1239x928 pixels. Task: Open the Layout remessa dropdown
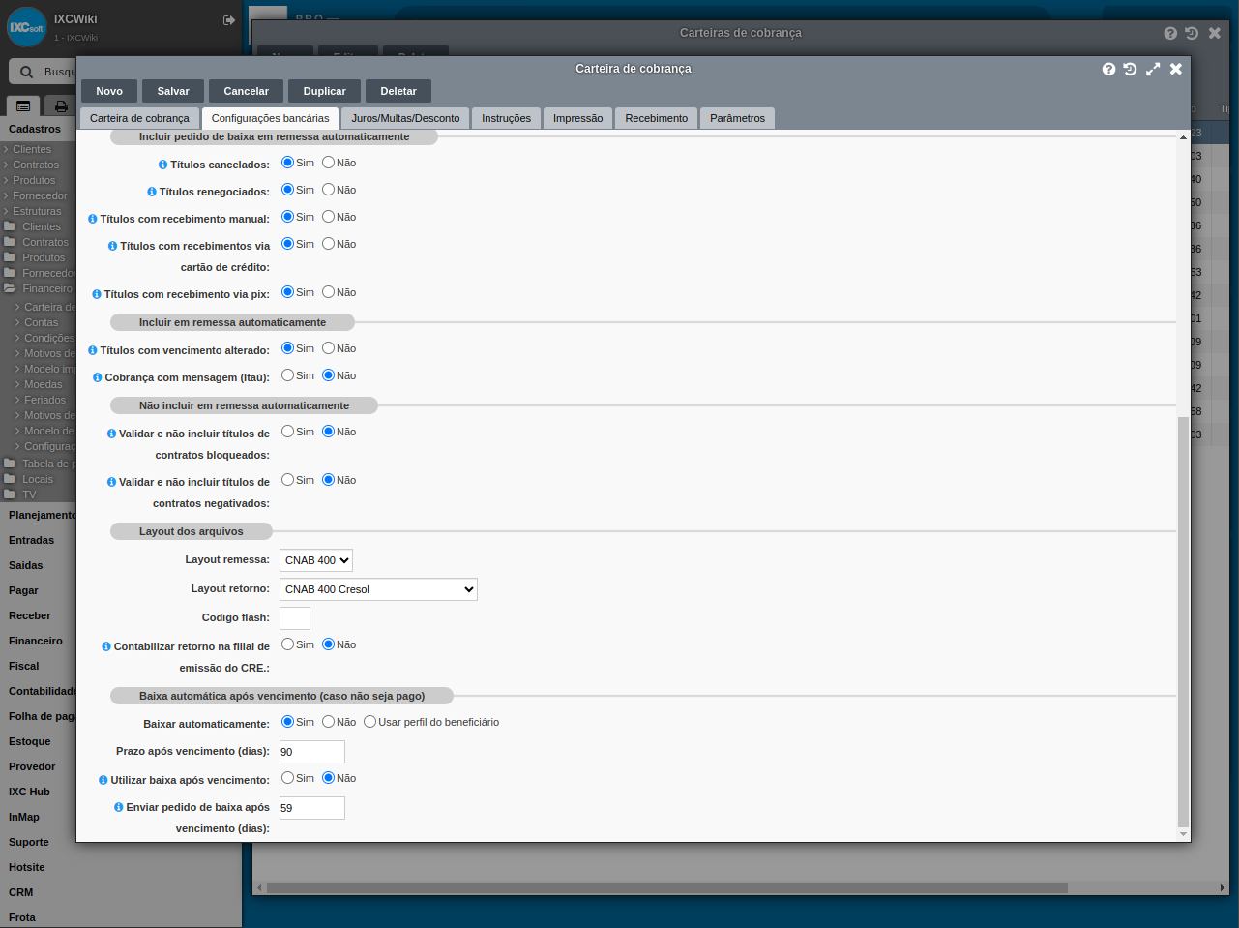(x=316, y=560)
